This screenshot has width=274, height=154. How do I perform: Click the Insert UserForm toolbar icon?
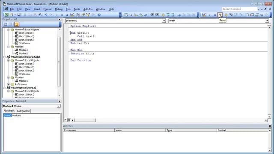click(x=12, y=15)
